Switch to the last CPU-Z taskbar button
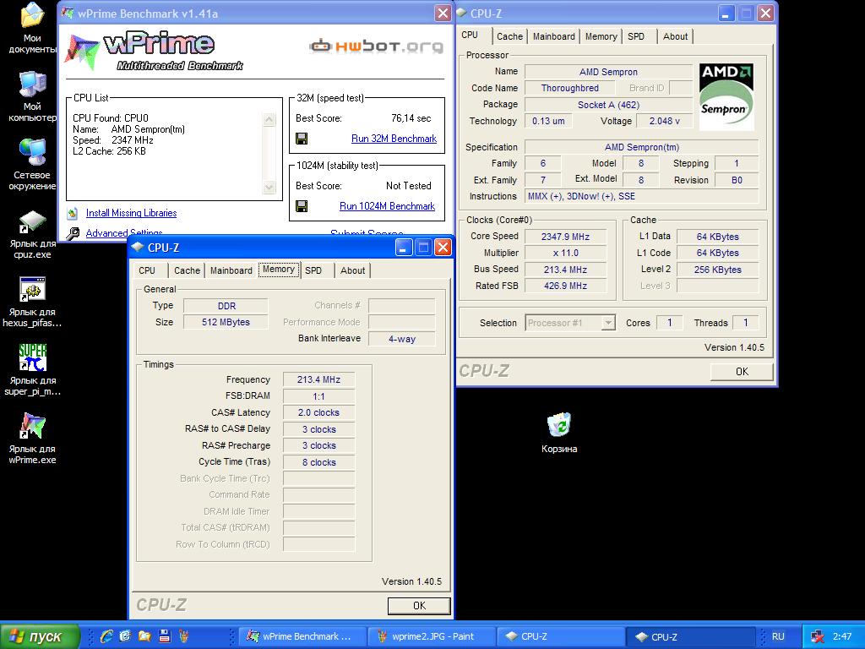 690,636
